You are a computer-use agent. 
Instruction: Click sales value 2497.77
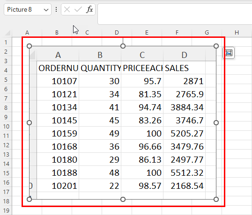[187, 160]
